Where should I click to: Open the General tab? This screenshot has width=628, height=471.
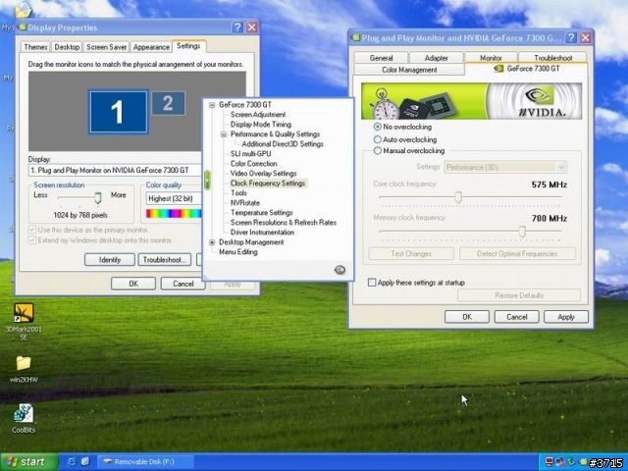[x=381, y=58]
